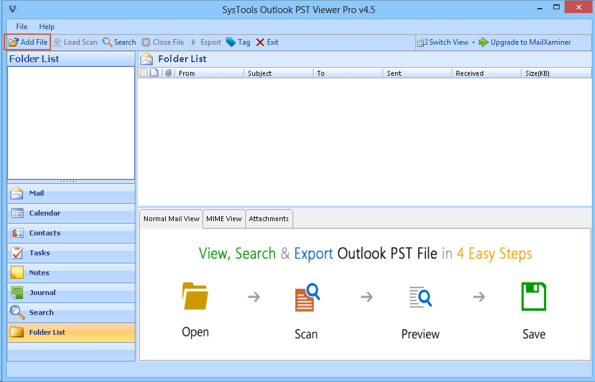Click the application icon in title bar
This screenshot has width=595, height=382.
(x=13, y=9)
